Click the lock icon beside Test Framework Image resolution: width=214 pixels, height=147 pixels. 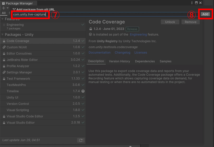[4, 79]
